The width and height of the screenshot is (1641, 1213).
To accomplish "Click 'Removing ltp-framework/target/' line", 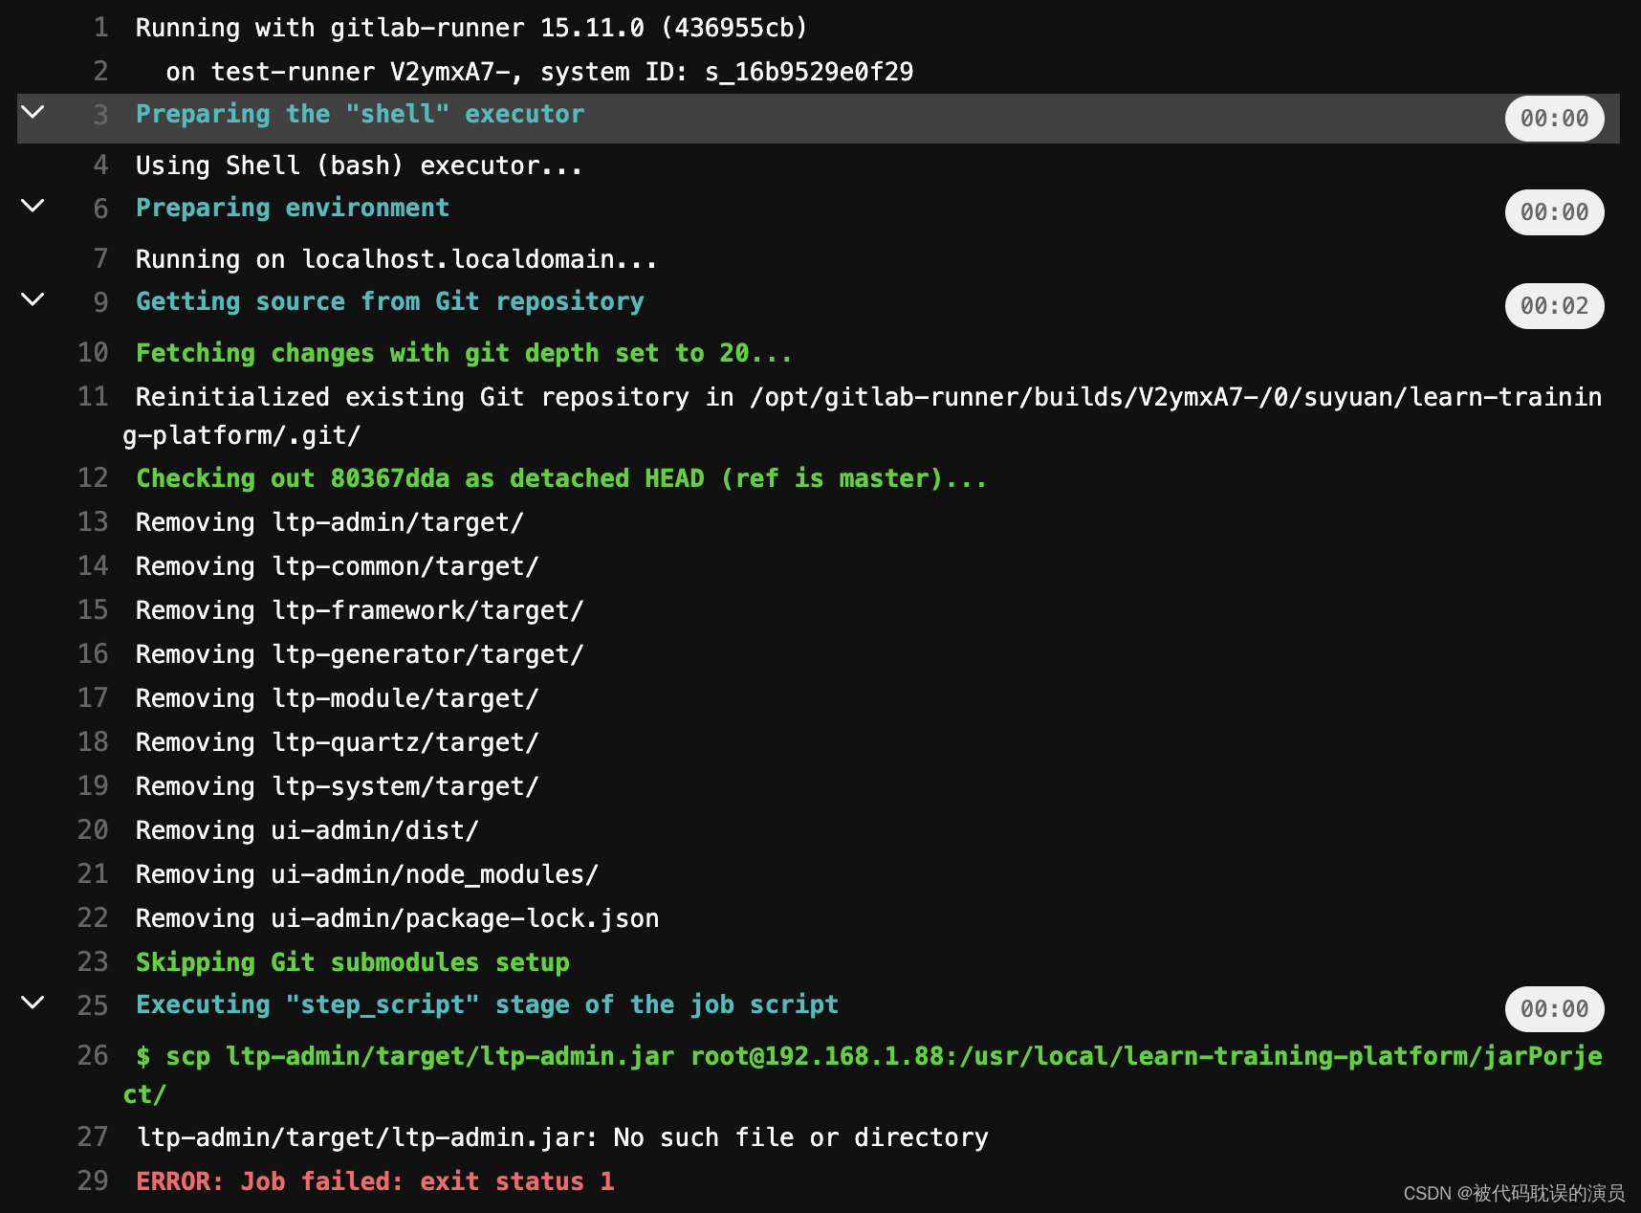I will pos(360,610).
